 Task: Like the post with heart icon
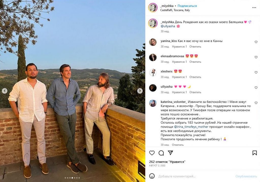click(152, 153)
